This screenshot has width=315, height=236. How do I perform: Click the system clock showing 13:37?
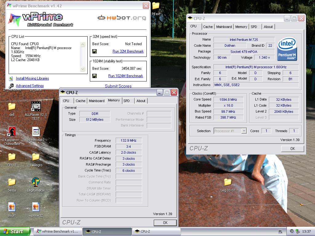pos(306,232)
